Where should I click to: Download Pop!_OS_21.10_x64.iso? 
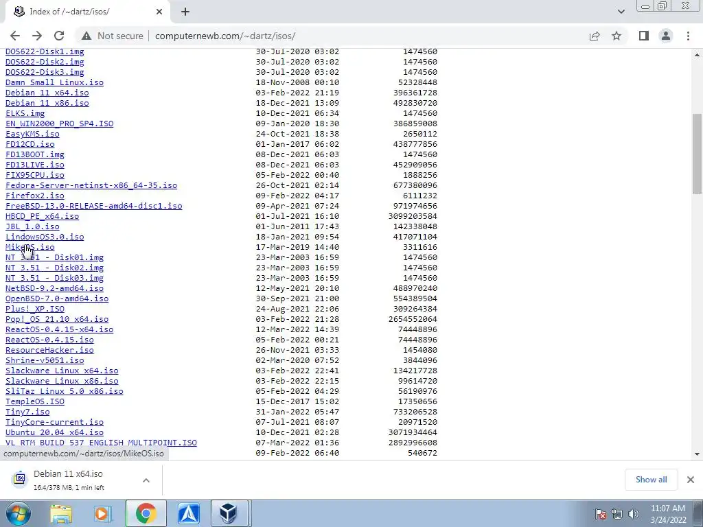(x=57, y=320)
